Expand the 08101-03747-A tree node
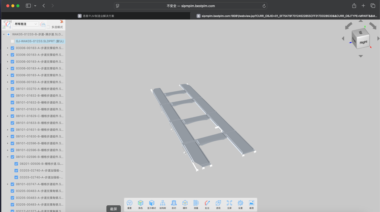Image resolution: width=380 pixels, height=212 pixels. [8, 184]
